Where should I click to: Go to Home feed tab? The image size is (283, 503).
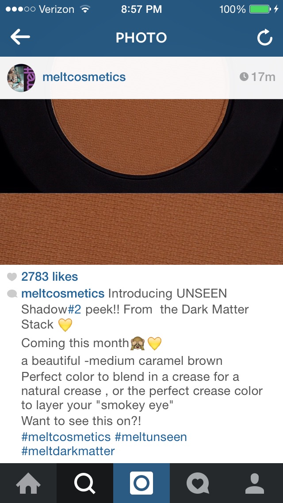tap(28, 483)
